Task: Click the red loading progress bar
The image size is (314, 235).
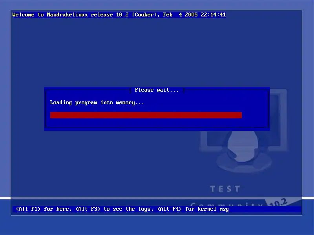Action: pos(146,115)
